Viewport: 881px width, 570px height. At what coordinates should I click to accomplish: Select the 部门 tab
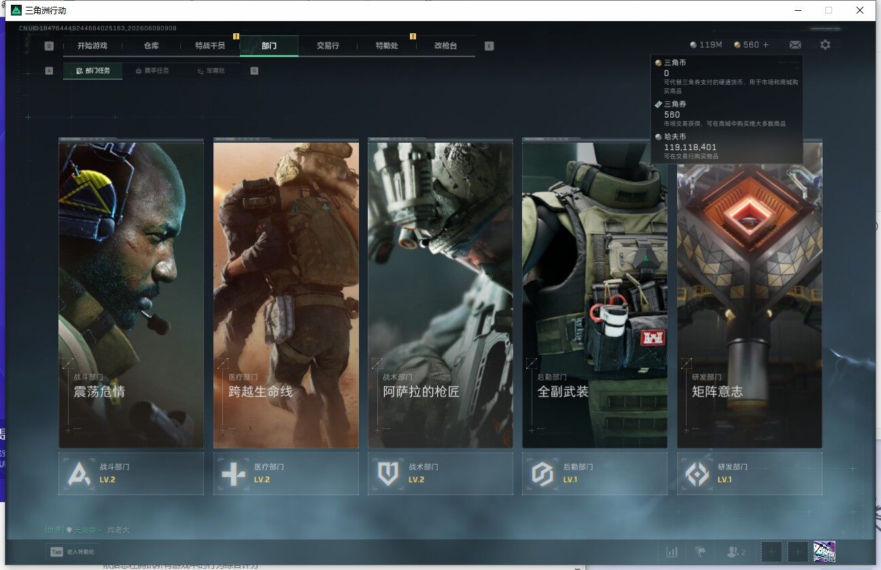(269, 46)
